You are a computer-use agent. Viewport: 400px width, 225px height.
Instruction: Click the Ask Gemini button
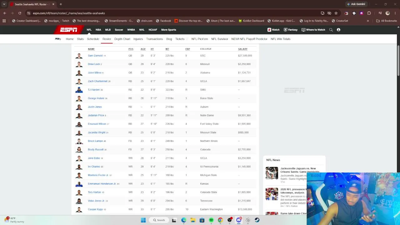(x=356, y=4)
